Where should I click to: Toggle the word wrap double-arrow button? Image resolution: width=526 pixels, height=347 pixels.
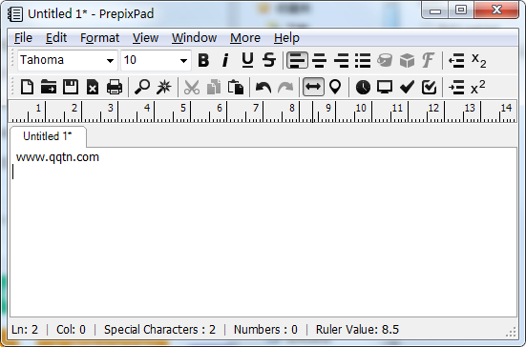313,87
